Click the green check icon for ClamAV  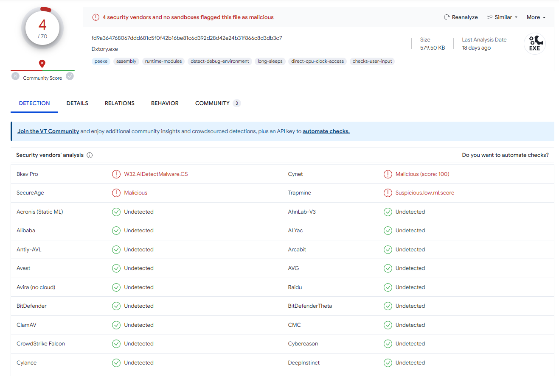point(116,325)
